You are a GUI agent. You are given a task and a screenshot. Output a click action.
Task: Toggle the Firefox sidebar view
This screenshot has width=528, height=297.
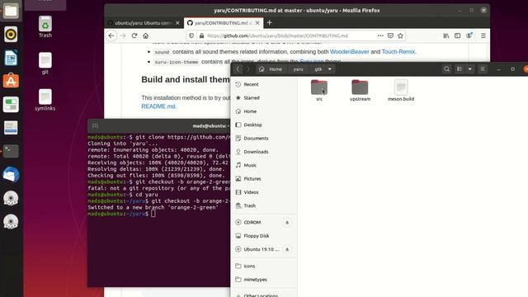pyautogui.click(x=457, y=35)
